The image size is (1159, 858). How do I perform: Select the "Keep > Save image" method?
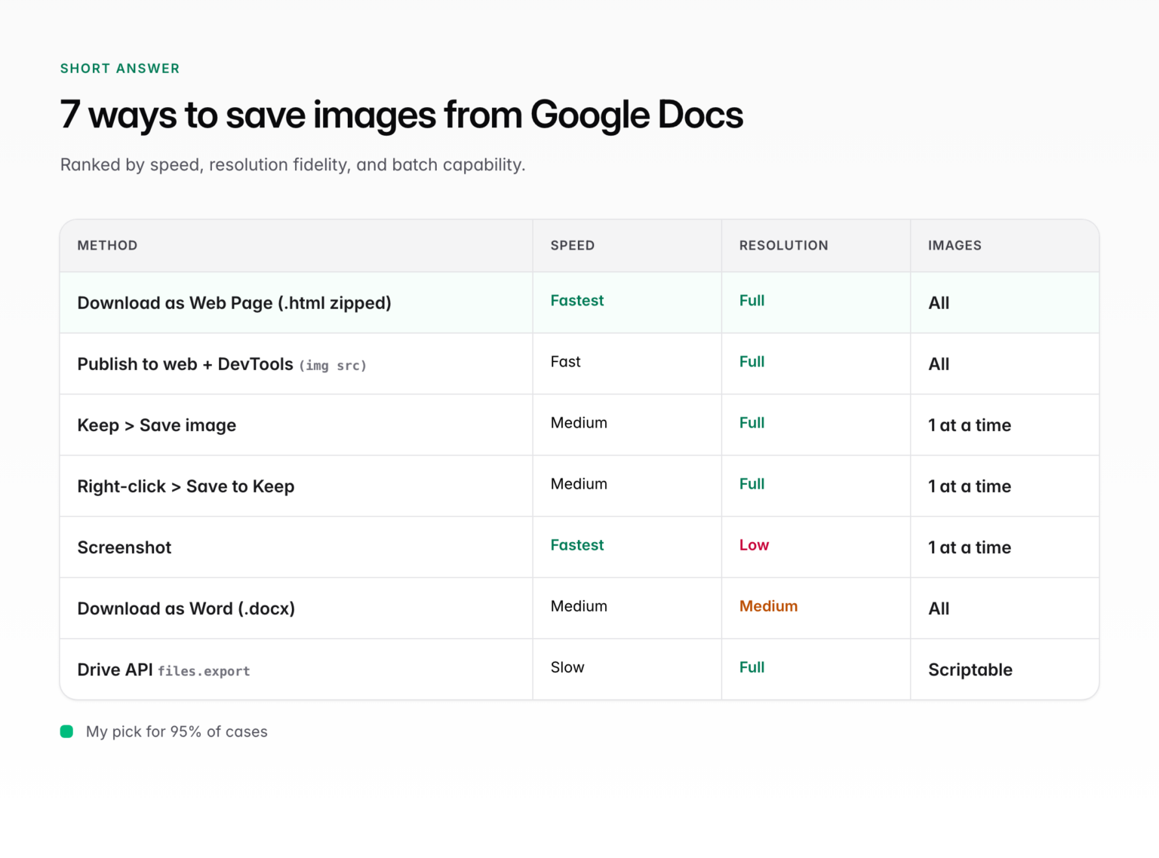pyautogui.click(x=157, y=425)
